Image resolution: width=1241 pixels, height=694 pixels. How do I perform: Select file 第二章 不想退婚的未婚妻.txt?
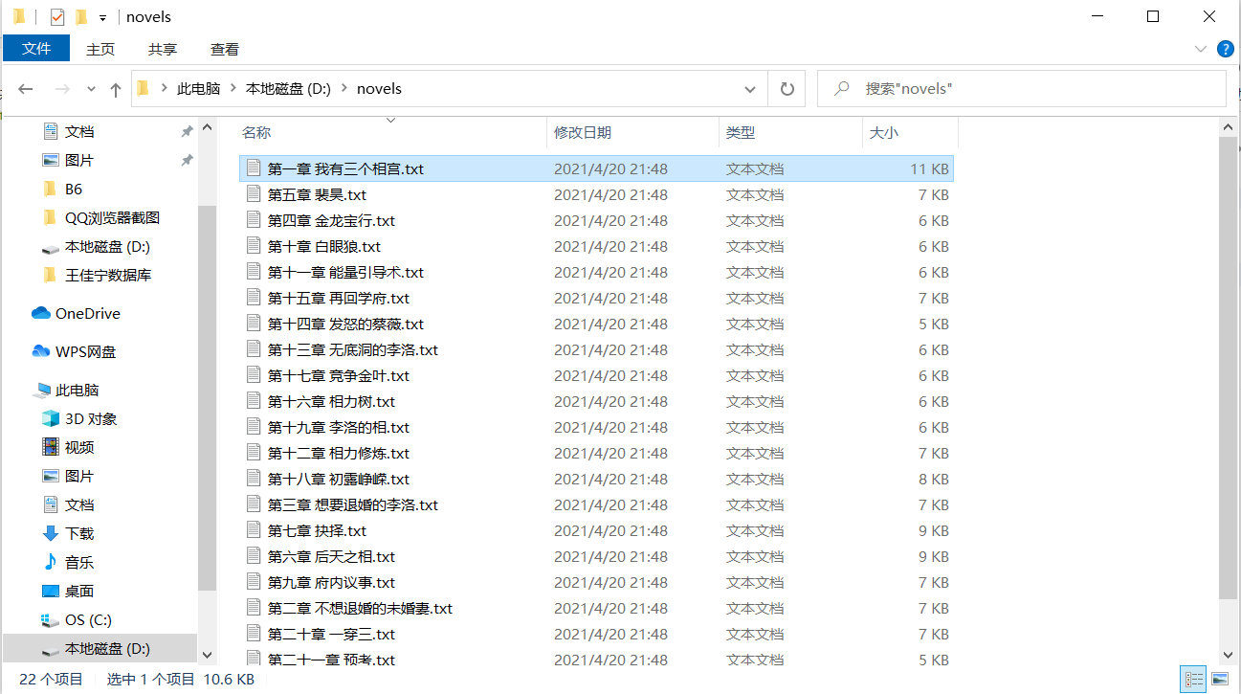(360, 608)
